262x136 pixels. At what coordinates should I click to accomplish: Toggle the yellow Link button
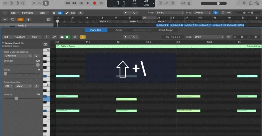pyautogui.click(x=83, y=37)
